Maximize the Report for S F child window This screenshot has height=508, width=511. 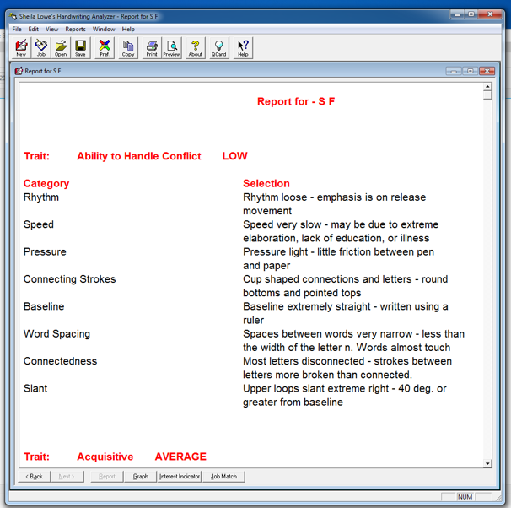pyautogui.click(x=470, y=71)
